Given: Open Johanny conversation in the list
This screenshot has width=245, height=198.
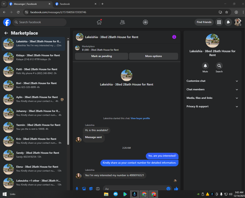Looking at the screenshot, I should coord(33,113).
